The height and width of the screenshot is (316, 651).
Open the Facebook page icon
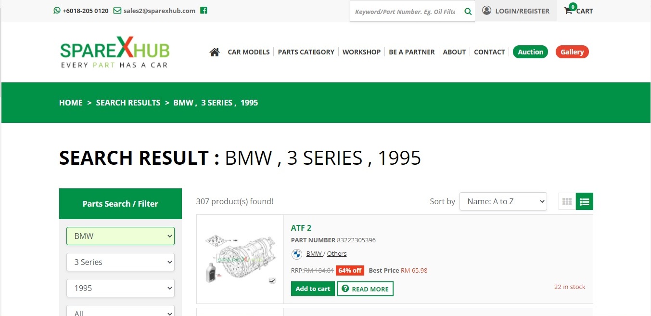tap(204, 11)
